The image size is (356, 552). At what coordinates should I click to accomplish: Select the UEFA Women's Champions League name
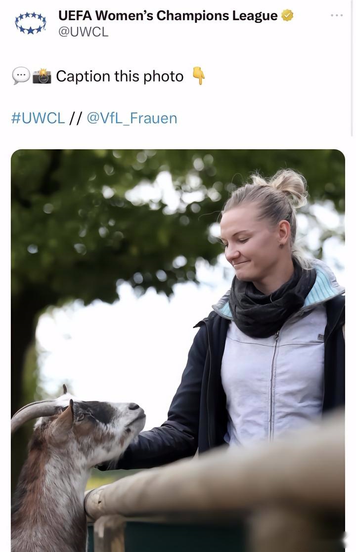pyautogui.click(x=168, y=16)
